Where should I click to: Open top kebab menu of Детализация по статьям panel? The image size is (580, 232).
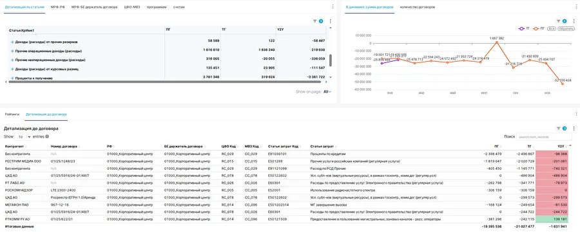pos(333,6)
